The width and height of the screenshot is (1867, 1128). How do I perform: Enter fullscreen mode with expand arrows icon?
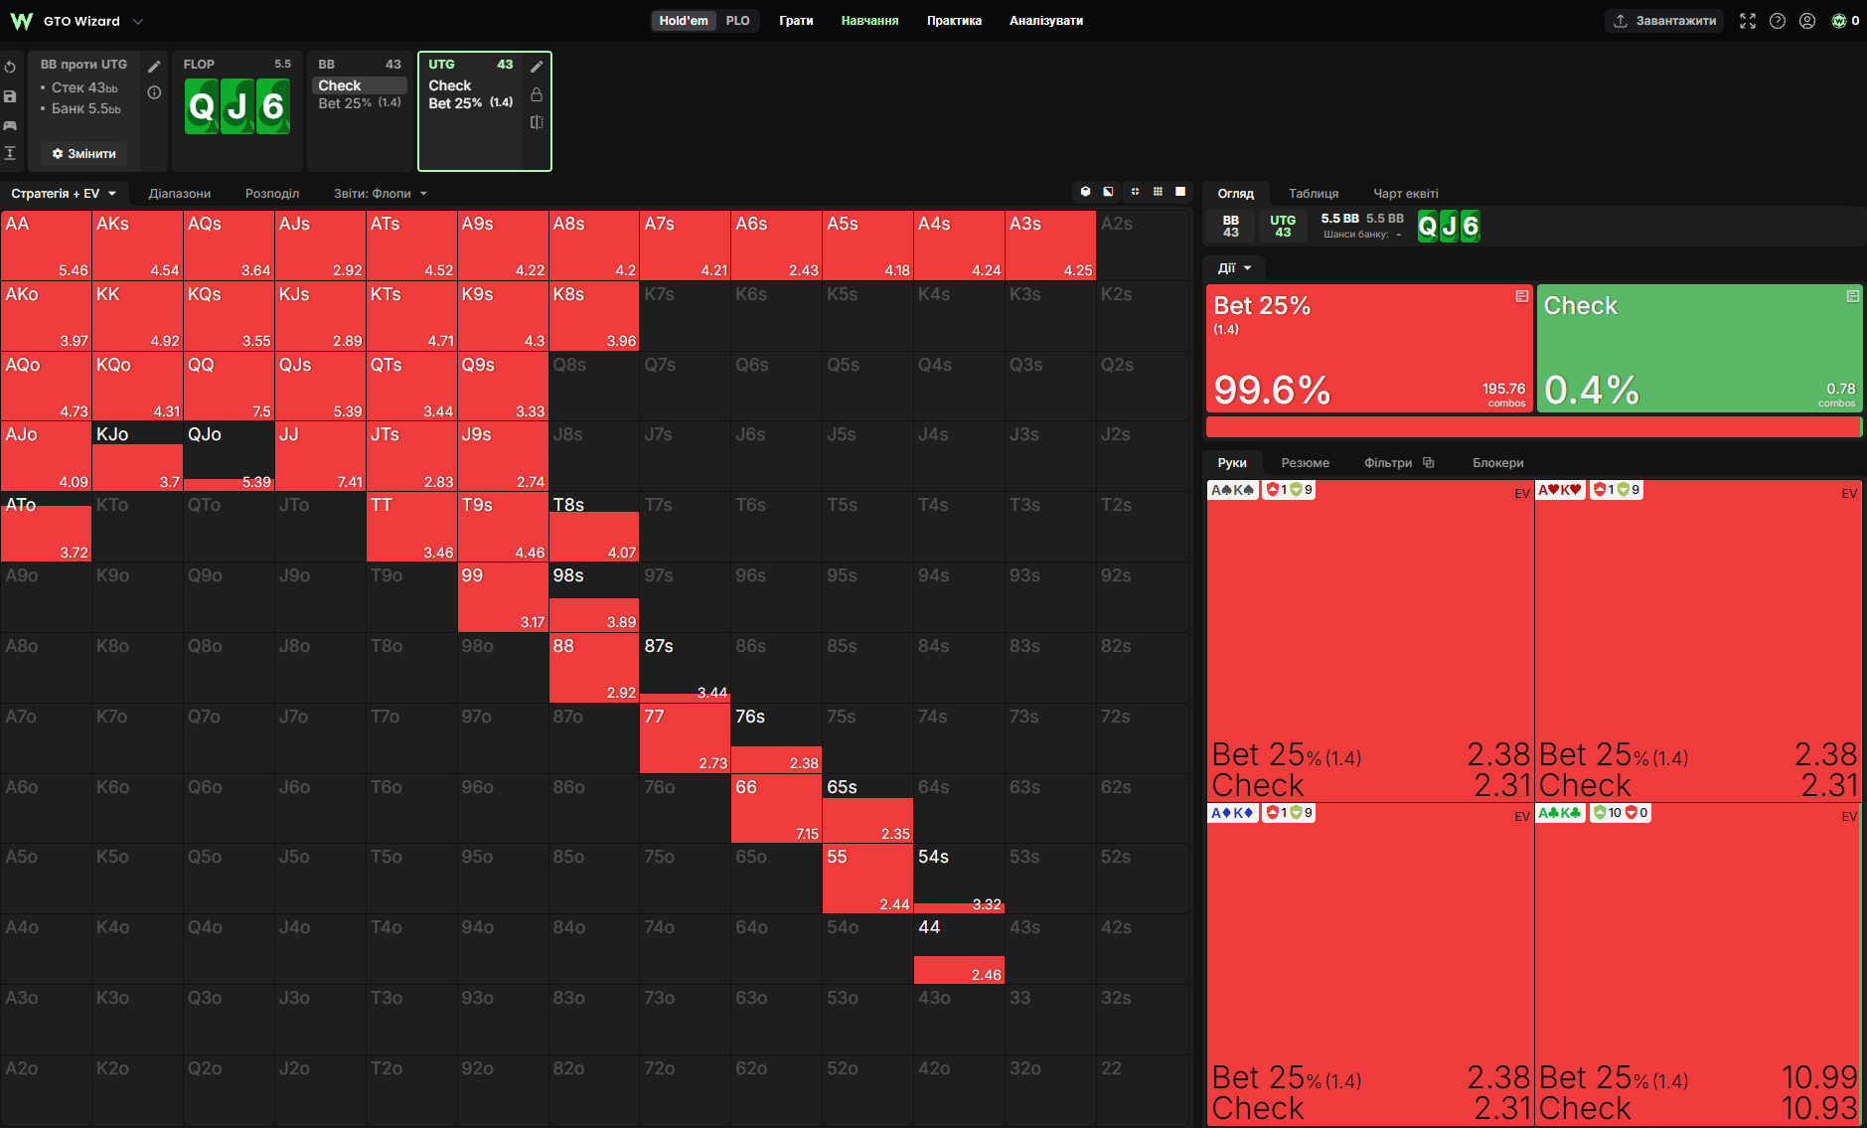tap(1748, 21)
